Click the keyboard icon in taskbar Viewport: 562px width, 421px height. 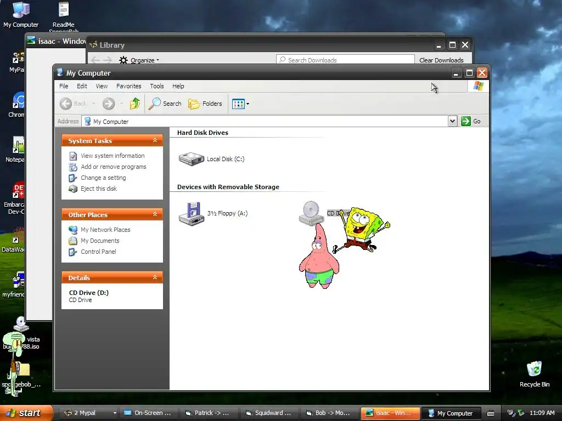491,413
